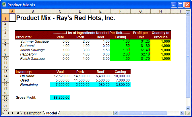This screenshot has width=192, height=117.
Task: Click Italian Sausage product cell
Action: [32, 50]
